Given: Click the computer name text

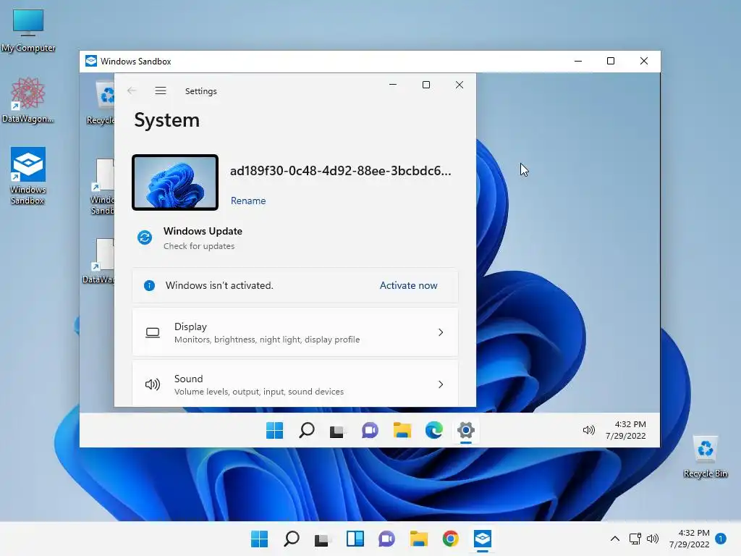Looking at the screenshot, I should tap(340, 171).
